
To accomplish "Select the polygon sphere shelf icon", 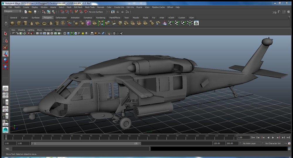I will [13, 23].
